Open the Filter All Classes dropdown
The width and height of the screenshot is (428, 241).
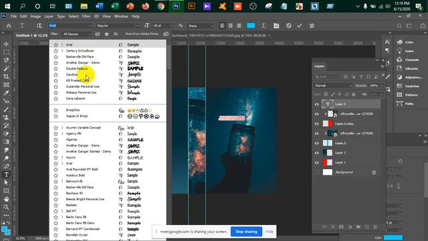pos(76,34)
